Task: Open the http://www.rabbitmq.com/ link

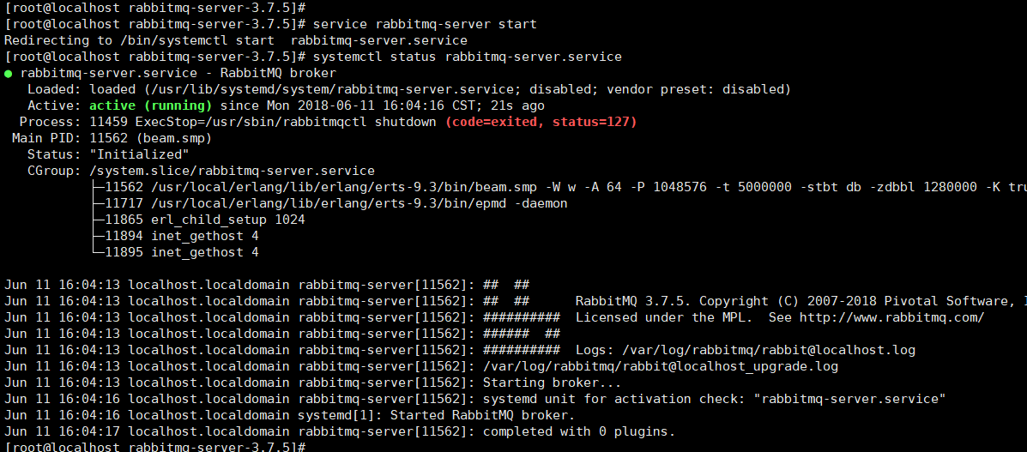Action: pos(891,317)
